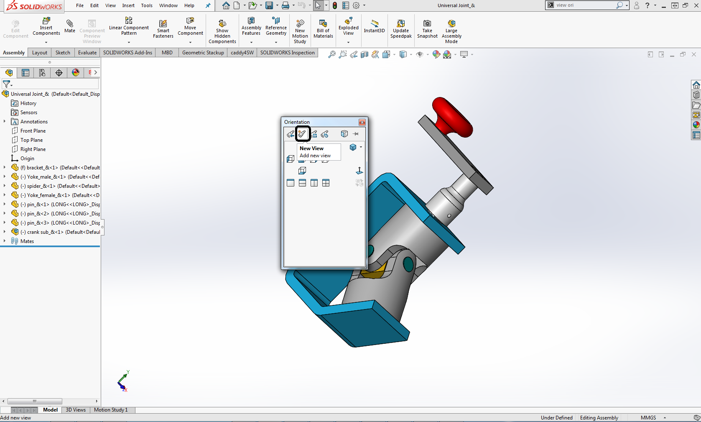Open the Mate tool
701x422 pixels.
coord(70,26)
